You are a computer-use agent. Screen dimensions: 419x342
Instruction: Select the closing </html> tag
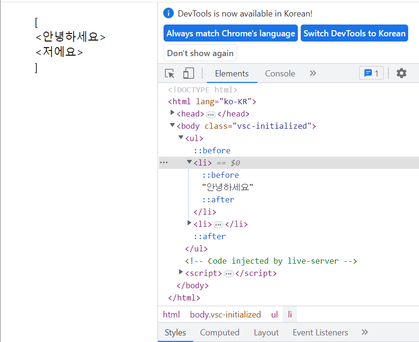[184, 298]
